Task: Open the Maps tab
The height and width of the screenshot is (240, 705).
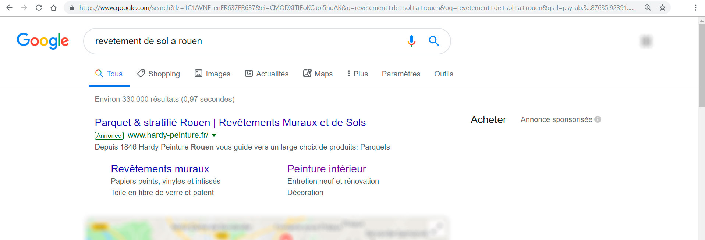Action: 318,74
